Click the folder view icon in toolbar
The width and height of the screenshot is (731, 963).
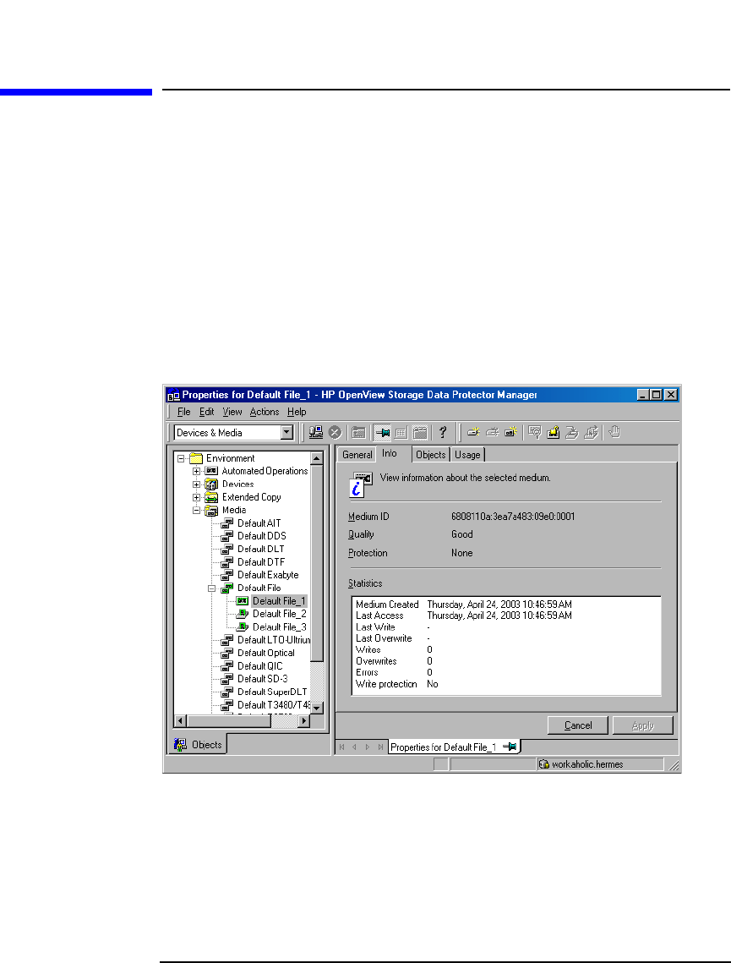358,432
